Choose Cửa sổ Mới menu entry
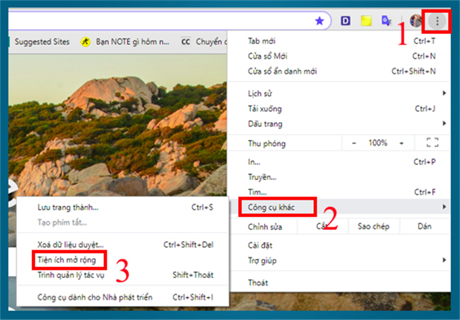 point(339,56)
